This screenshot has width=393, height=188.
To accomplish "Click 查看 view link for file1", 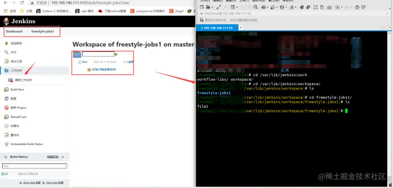I will (131, 62).
